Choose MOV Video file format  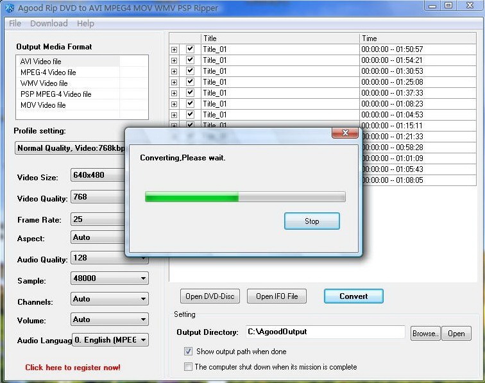pos(68,105)
